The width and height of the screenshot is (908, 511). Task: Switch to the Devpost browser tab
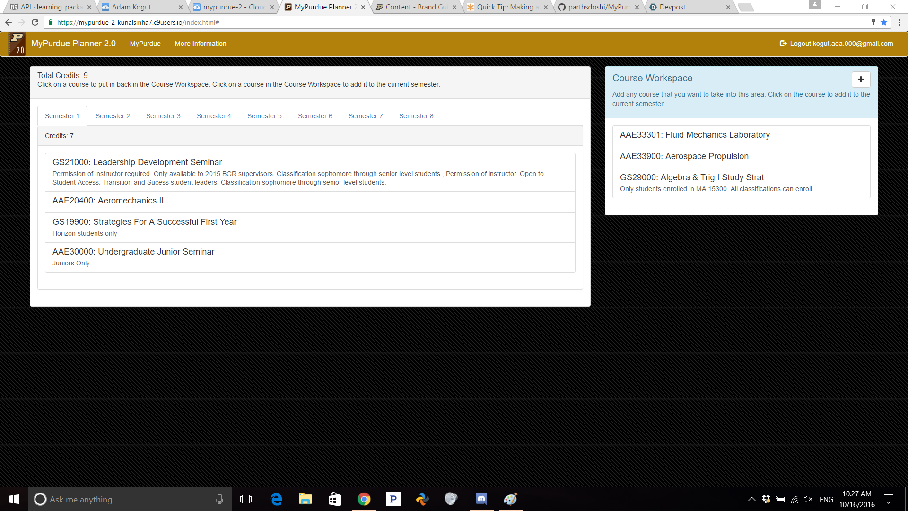[x=672, y=7]
